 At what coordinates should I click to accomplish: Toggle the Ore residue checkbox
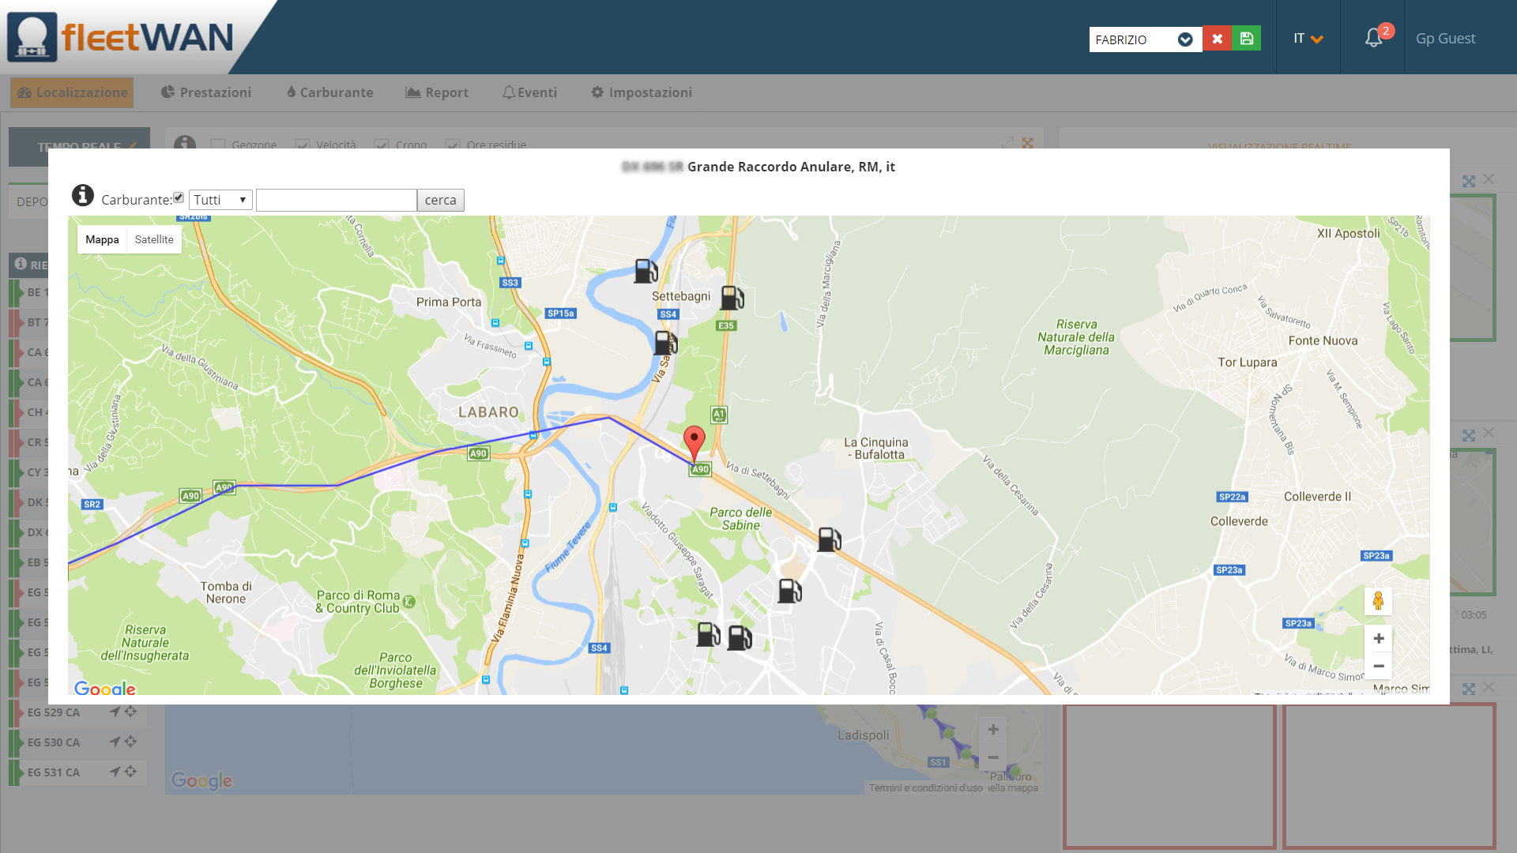click(x=453, y=145)
